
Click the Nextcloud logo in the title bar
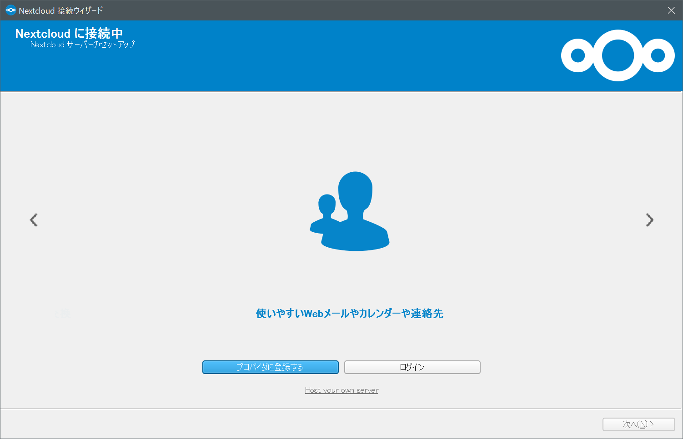[10, 10]
